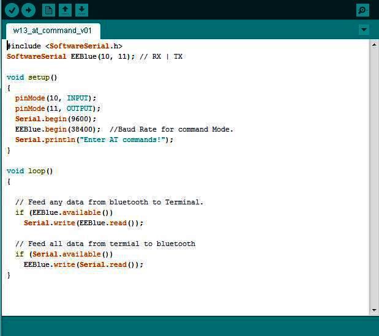Click the vertical scrollbar track in the editor

374,177
